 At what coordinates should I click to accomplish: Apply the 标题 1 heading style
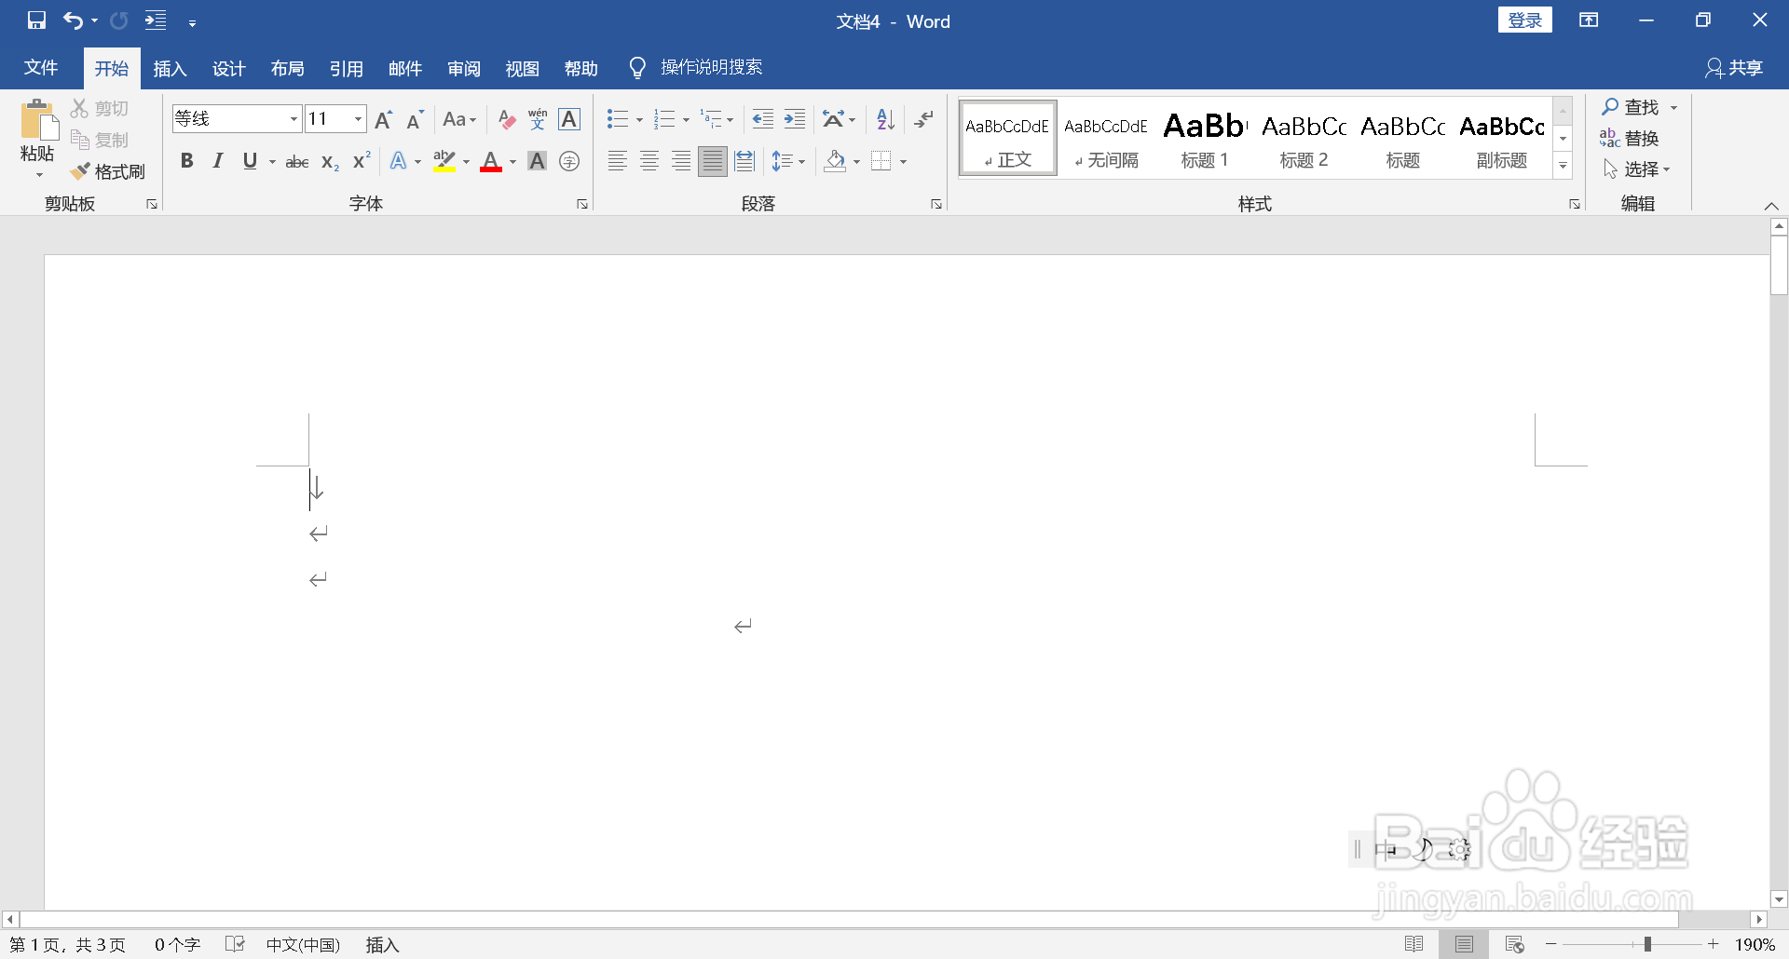[x=1205, y=139]
